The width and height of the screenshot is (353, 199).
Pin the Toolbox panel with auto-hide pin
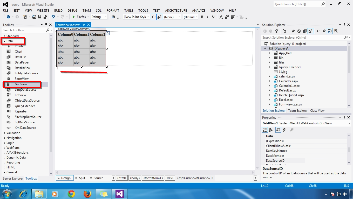[x=46, y=25]
